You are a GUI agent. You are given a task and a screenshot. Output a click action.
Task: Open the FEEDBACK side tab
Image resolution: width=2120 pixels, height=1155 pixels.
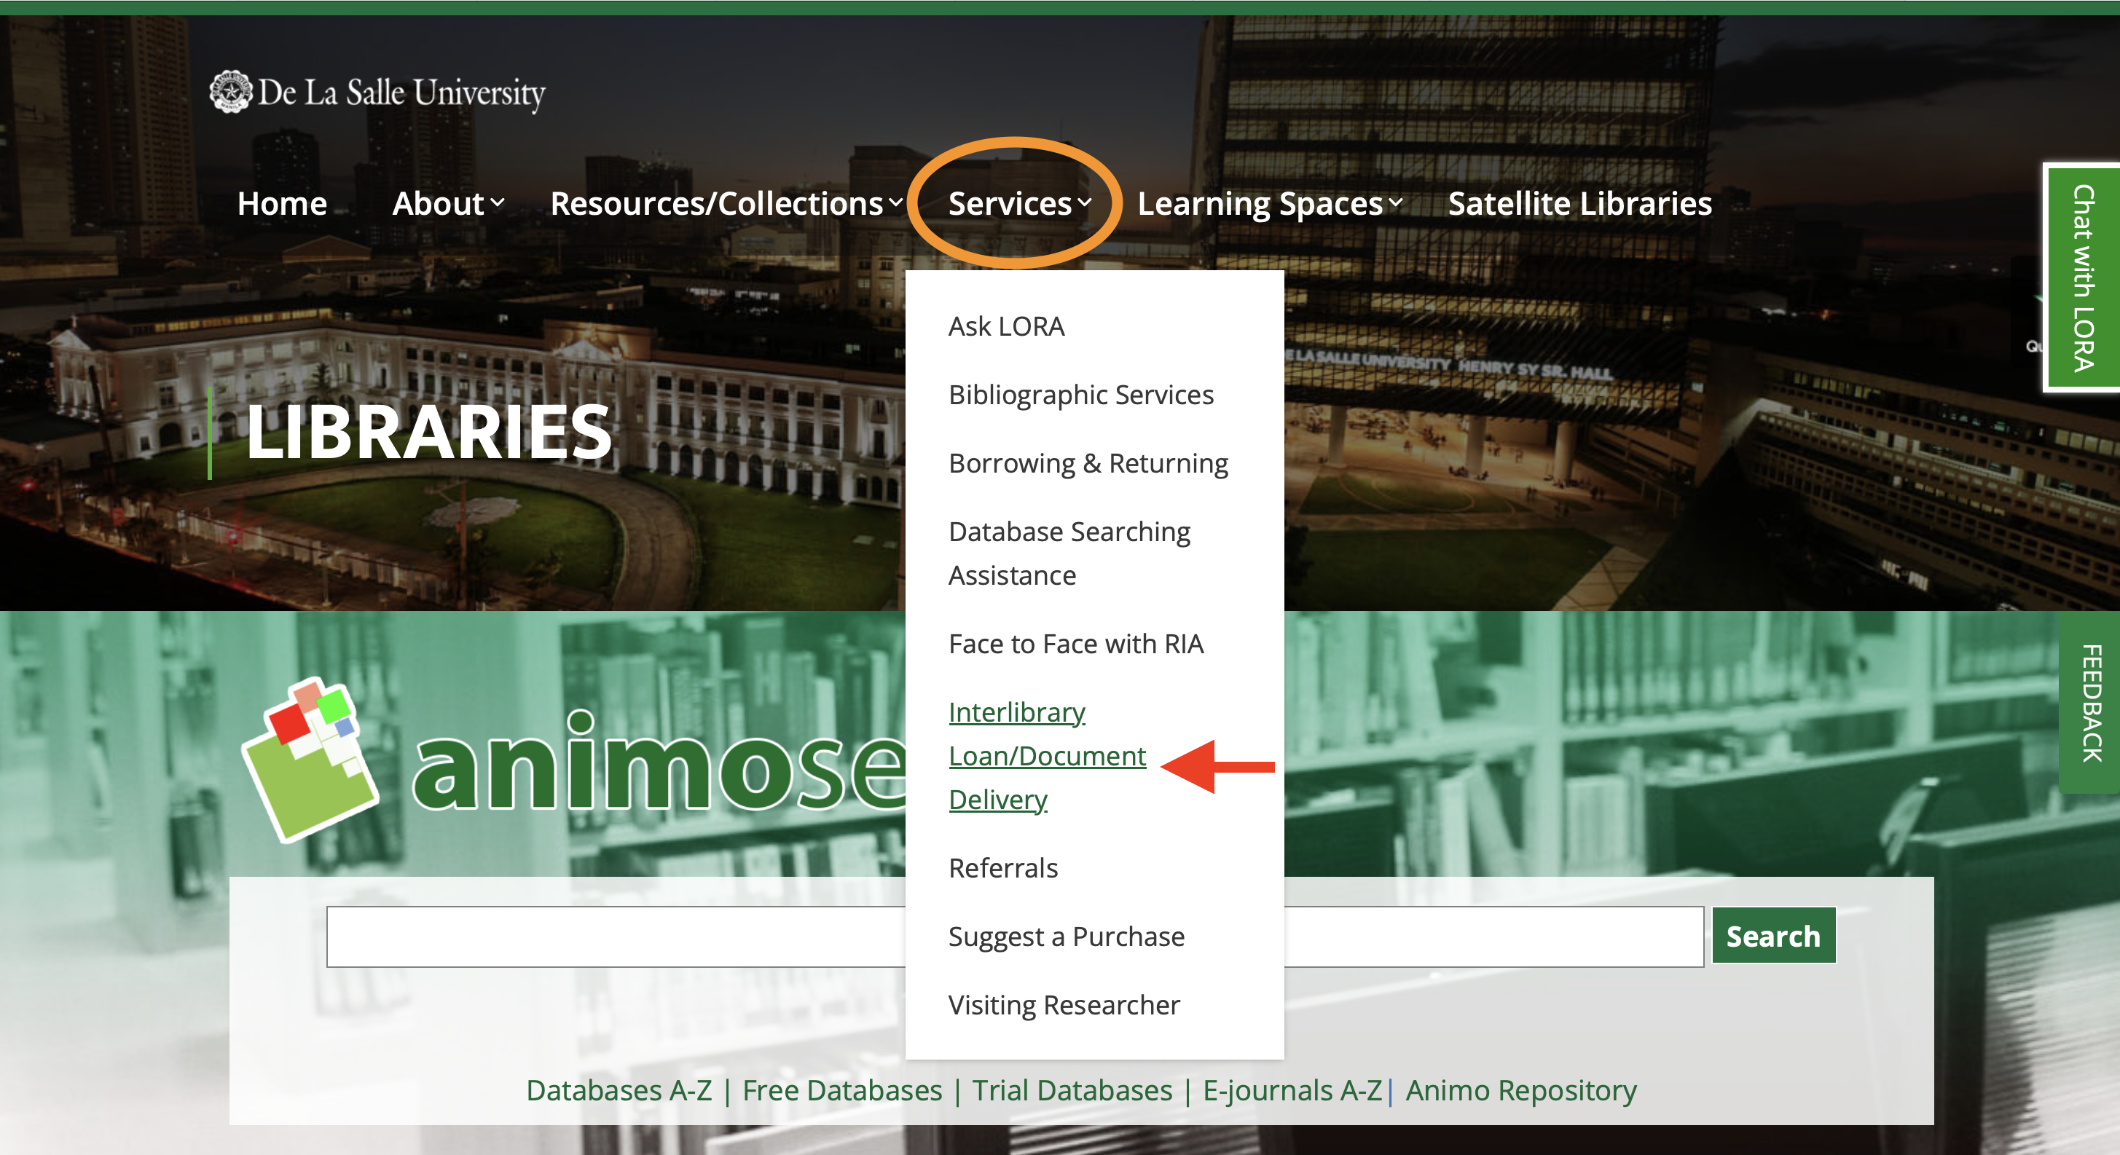[x=2090, y=703]
